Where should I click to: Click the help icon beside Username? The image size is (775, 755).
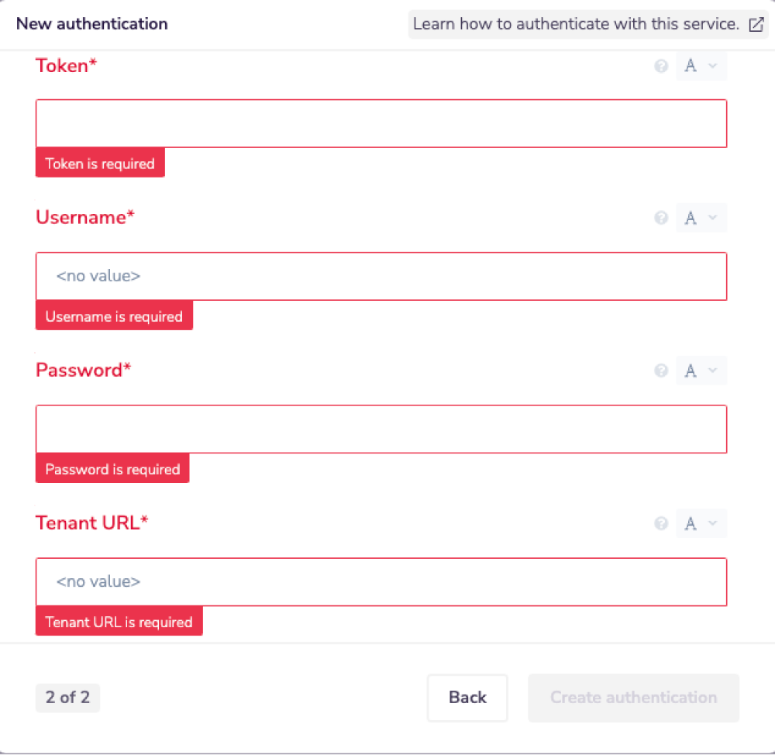(661, 218)
